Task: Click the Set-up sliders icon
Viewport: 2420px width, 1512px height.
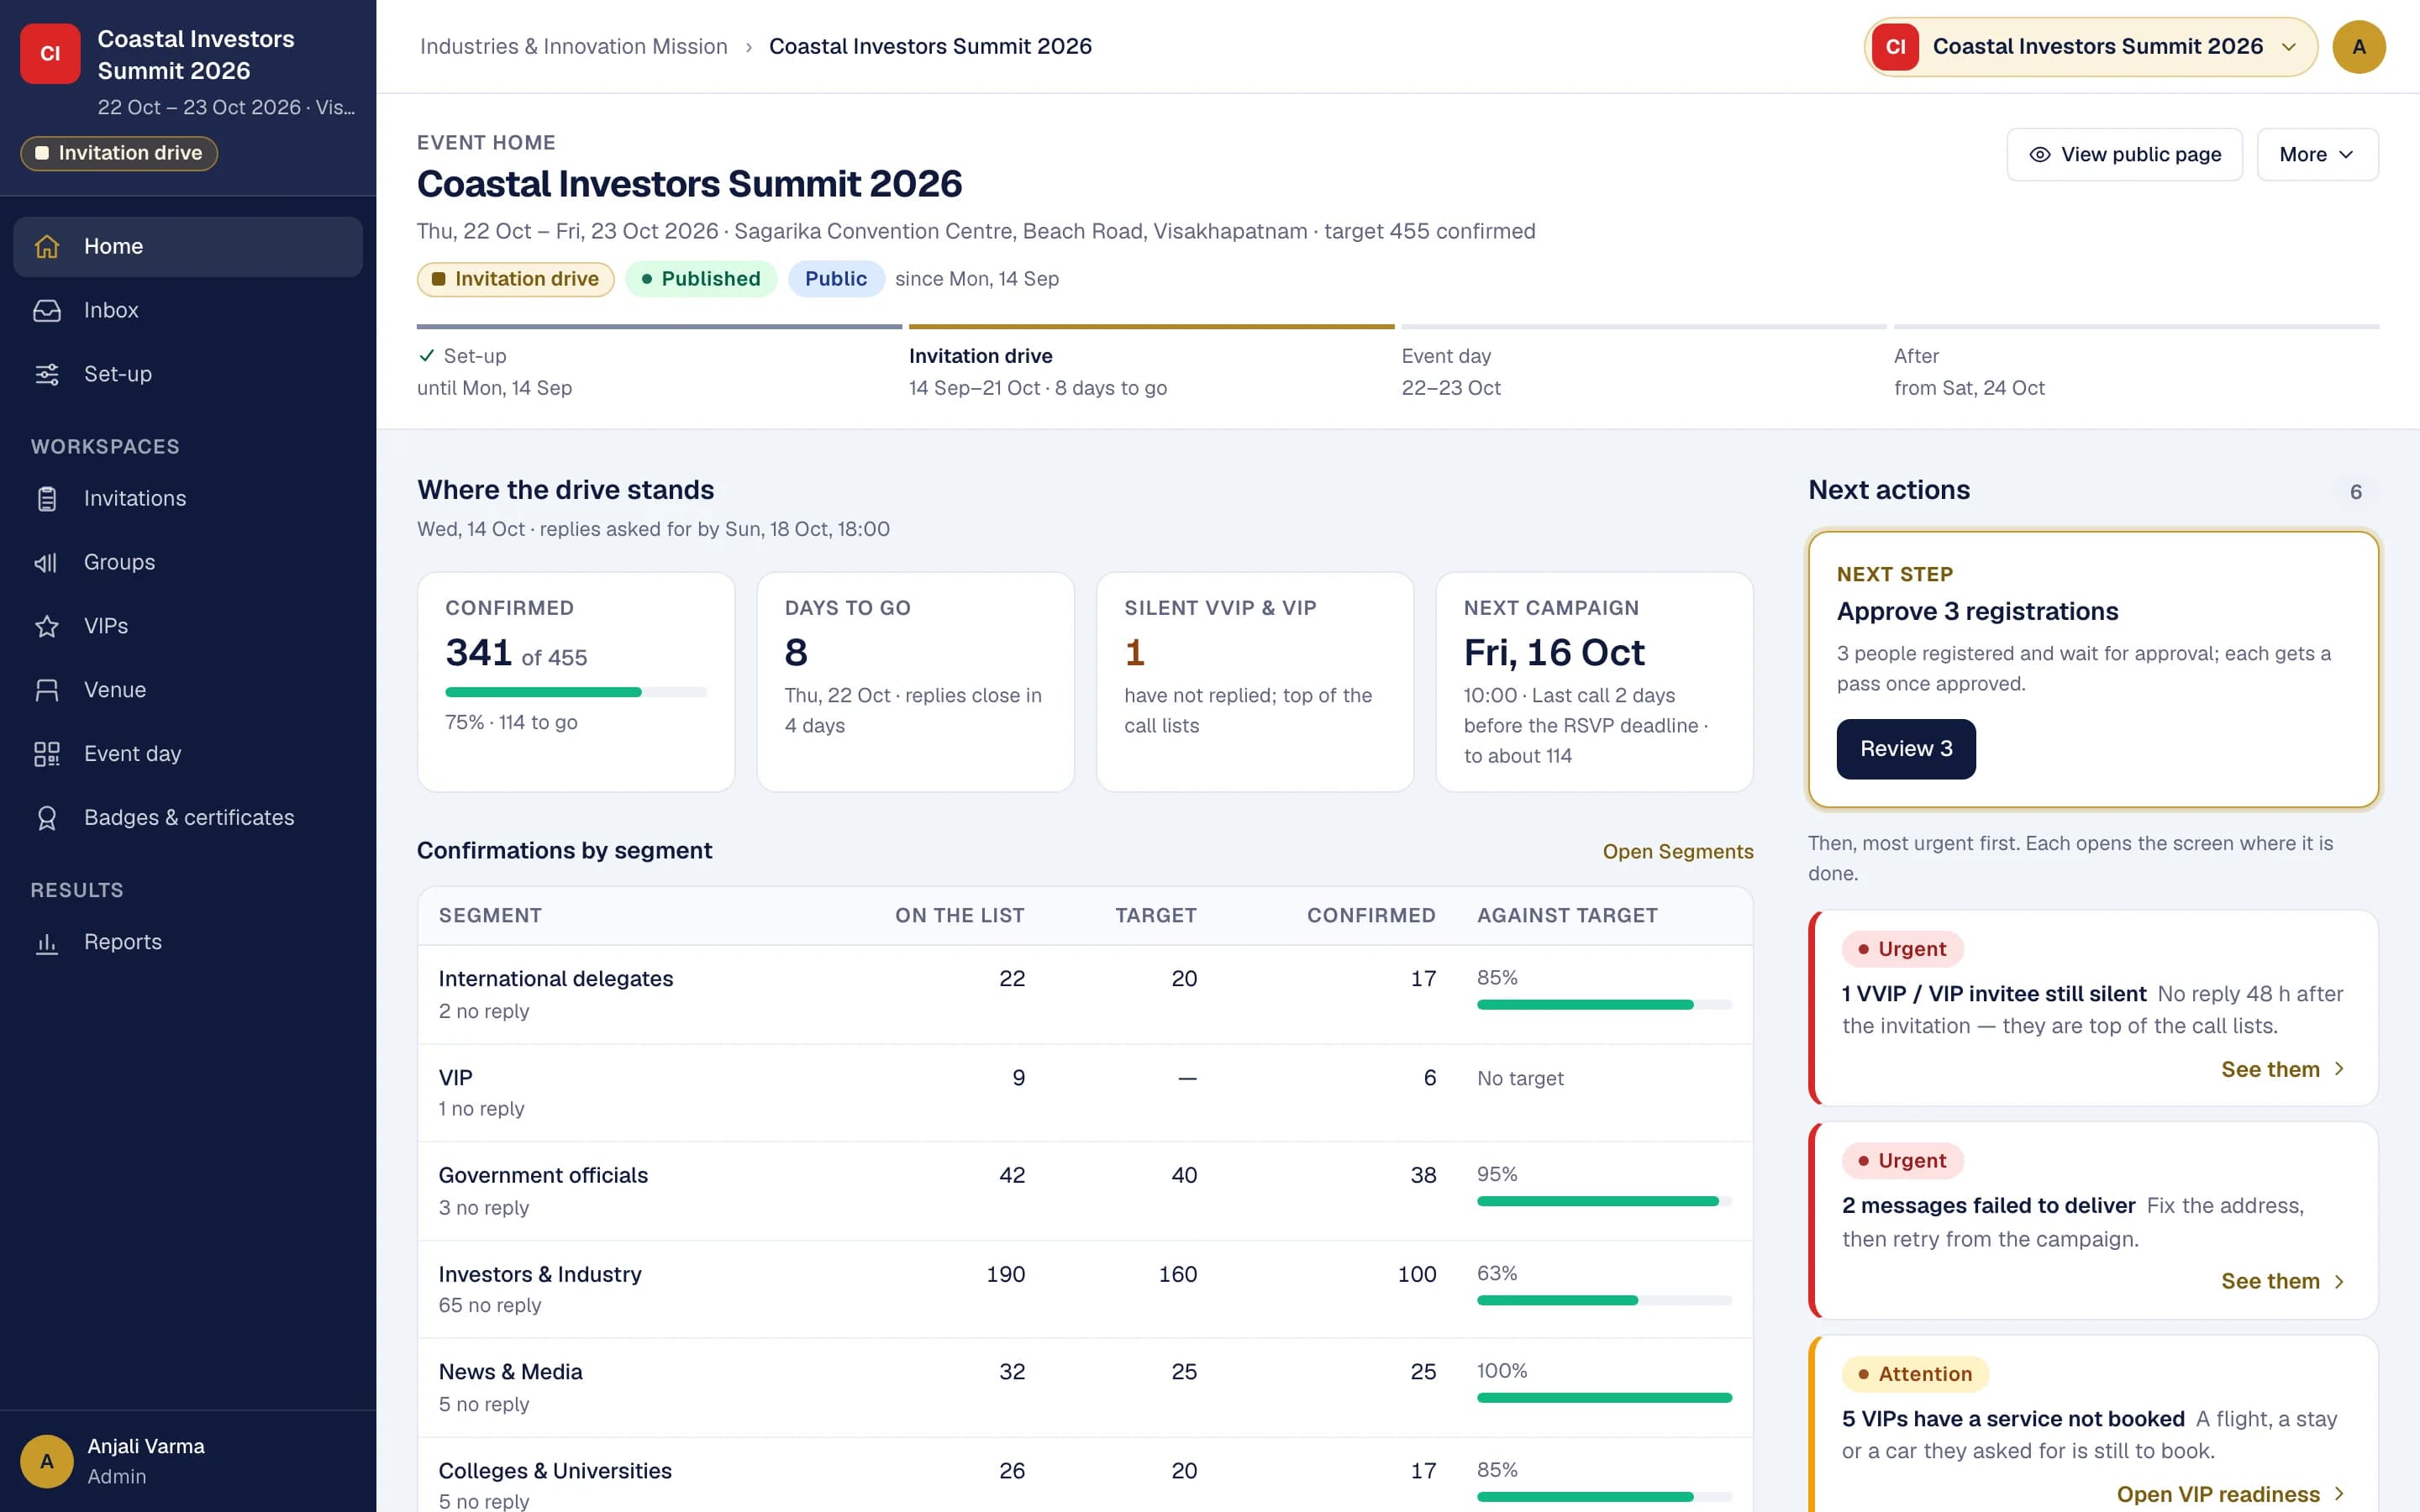Action: click(47, 374)
